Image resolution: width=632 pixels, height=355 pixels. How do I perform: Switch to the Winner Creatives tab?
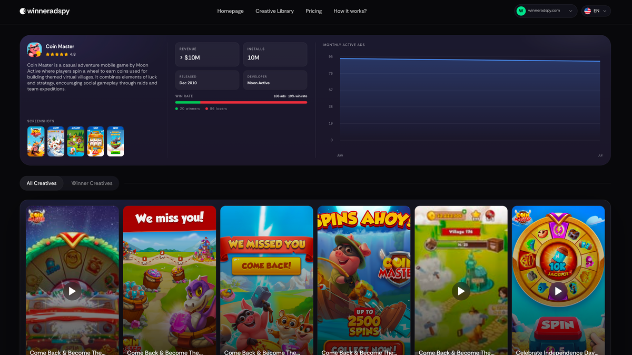click(92, 183)
